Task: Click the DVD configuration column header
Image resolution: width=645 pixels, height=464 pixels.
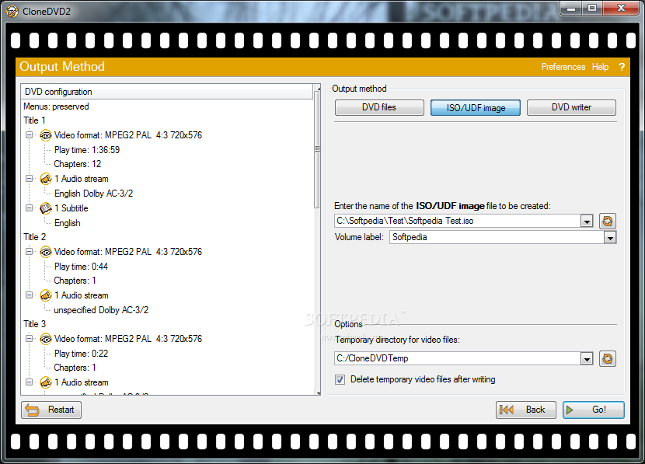Action: [167, 92]
